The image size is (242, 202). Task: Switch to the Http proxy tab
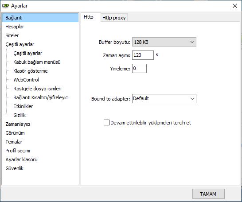coord(114,18)
